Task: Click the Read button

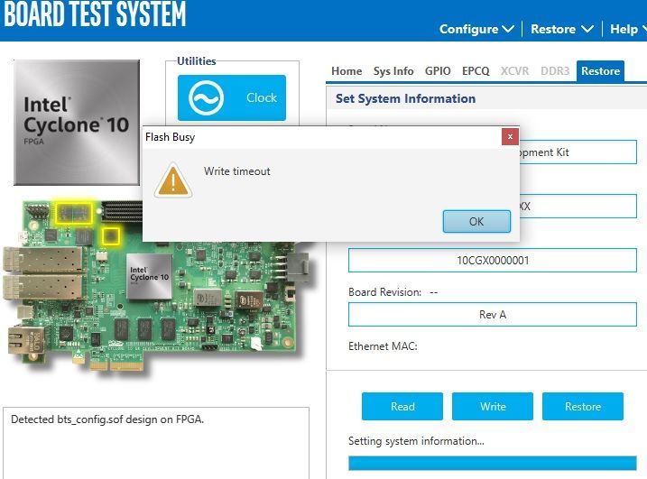Action: tap(402, 407)
